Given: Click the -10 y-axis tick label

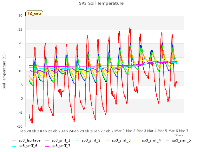Looking at the screenshot, I should pos(20,126).
